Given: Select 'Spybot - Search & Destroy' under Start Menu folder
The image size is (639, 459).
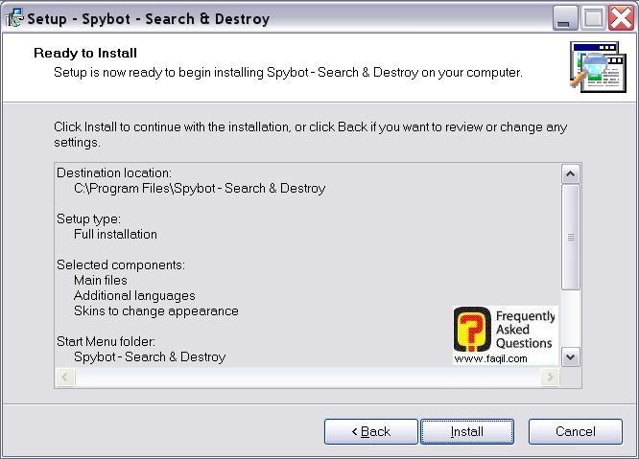Looking at the screenshot, I should (150, 356).
